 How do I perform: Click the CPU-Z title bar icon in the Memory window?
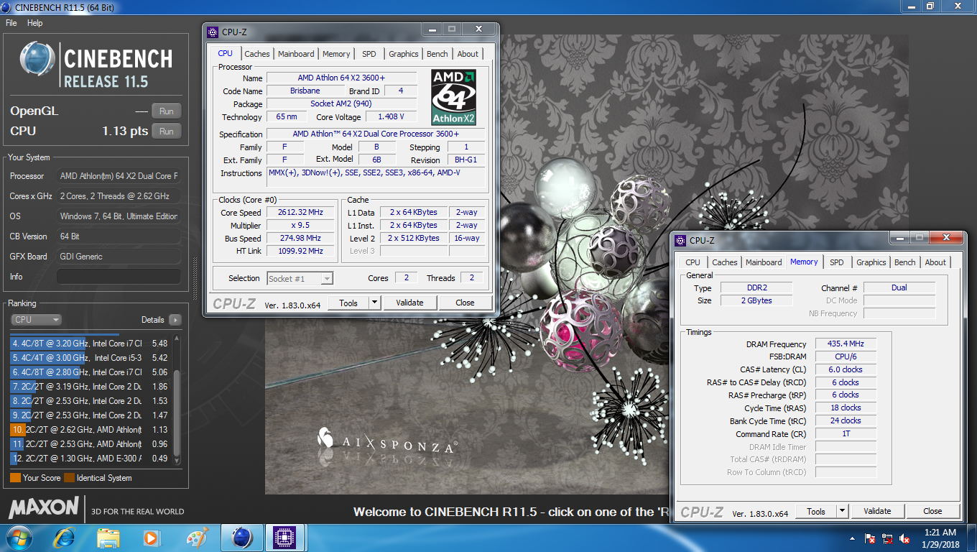tap(680, 240)
